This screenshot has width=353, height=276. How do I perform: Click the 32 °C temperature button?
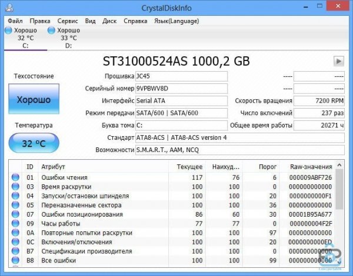[x=34, y=143]
